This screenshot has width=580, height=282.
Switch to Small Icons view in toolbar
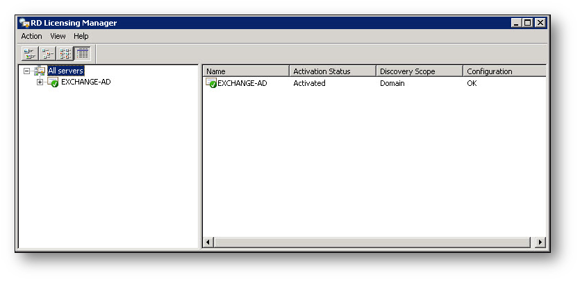pos(47,53)
